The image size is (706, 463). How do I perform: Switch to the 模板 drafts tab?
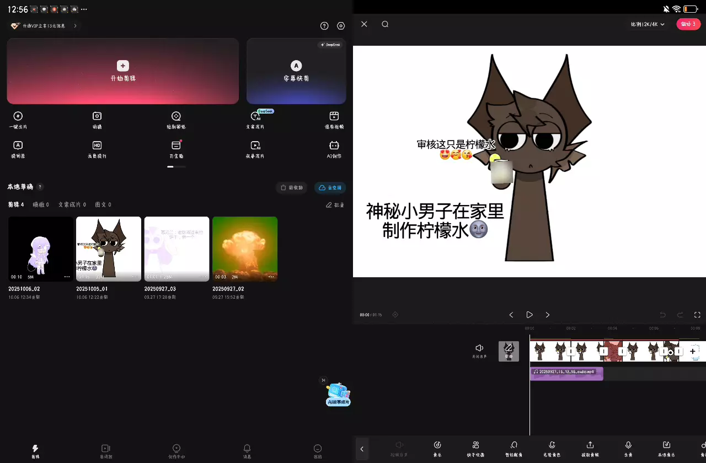click(40, 204)
